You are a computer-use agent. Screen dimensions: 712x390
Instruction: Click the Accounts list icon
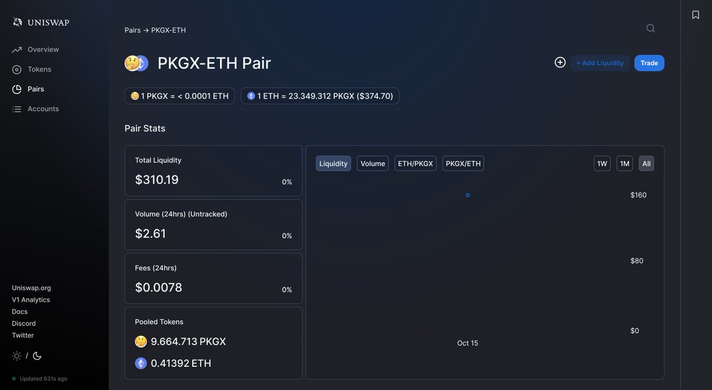coord(17,109)
